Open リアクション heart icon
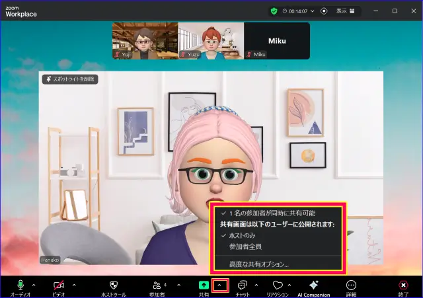423x298 pixels. coord(278,285)
